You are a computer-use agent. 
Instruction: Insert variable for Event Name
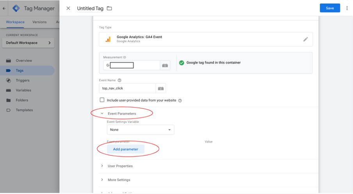click(x=161, y=88)
